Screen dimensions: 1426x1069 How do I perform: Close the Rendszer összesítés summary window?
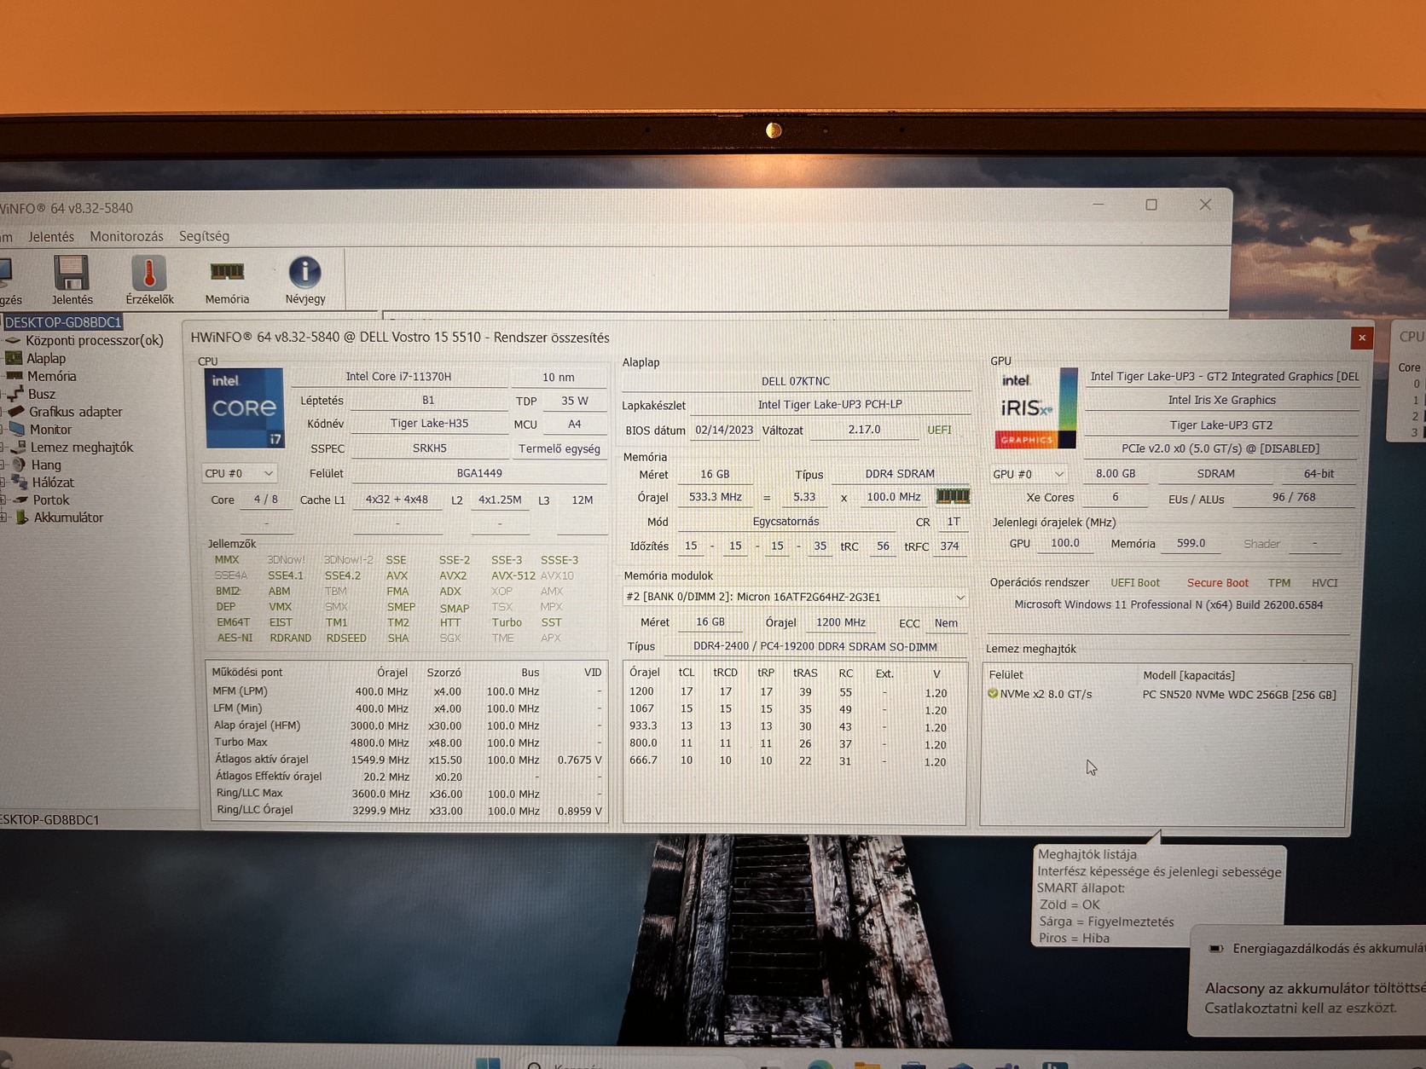click(x=1362, y=338)
